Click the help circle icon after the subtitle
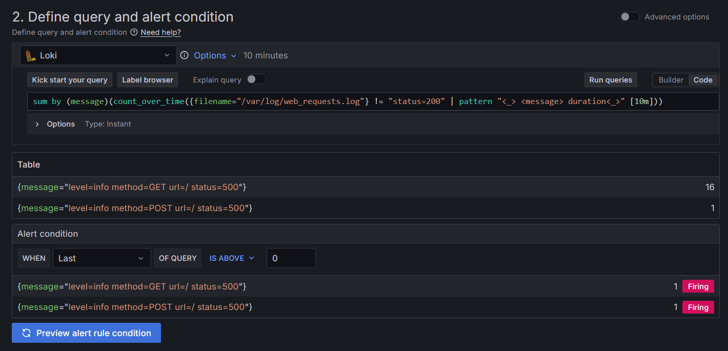Image resolution: width=728 pixels, height=351 pixels. [x=134, y=32]
